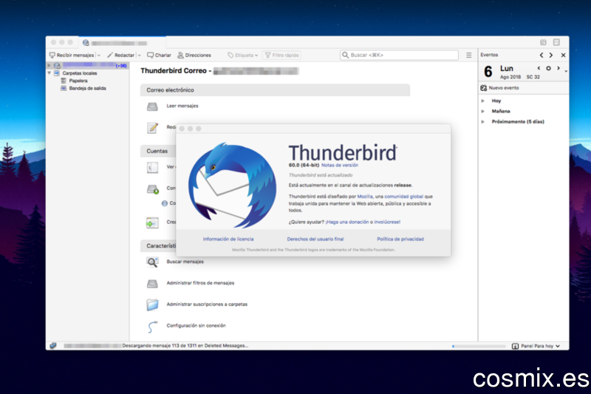This screenshot has height=394, width=591.
Task: Click the Eventos panel title
Action: 489,55
